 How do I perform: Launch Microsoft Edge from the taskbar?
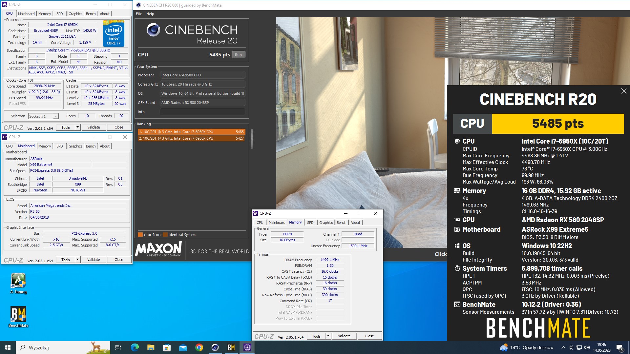click(135, 347)
